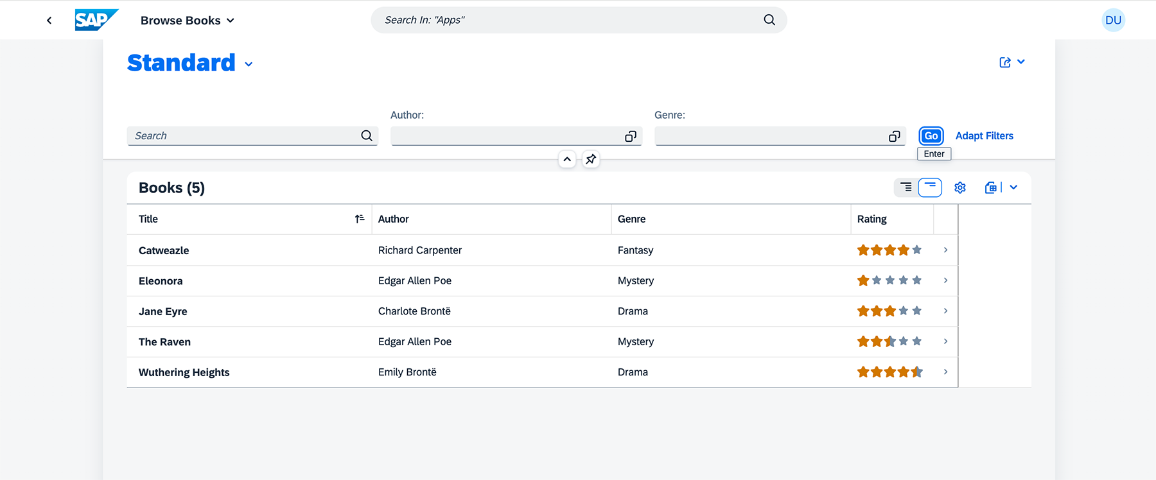Click Drama genre in the Jane Eyre row

pyautogui.click(x=633, y=311)
